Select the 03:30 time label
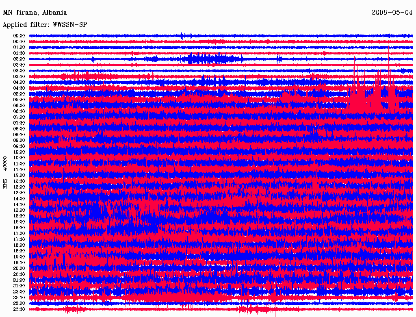 pos(19,76)
